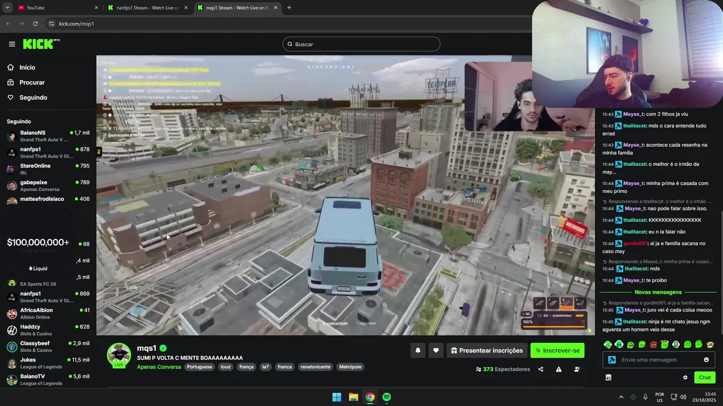Click the loud tag

coord(225,367)
